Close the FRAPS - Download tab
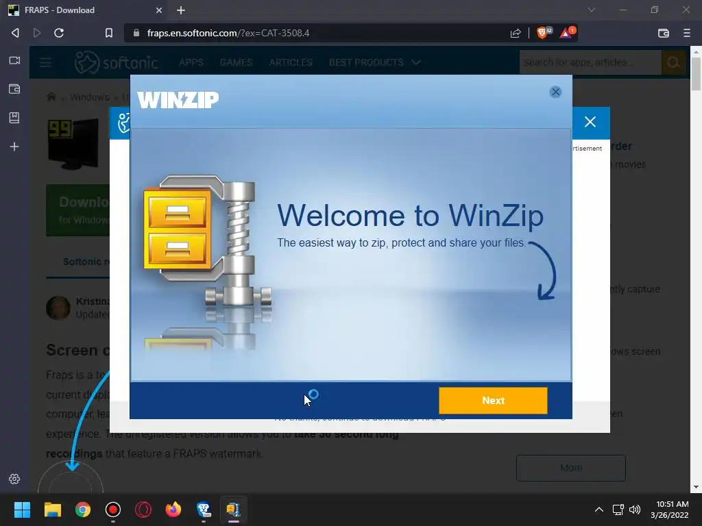Image resolution: width=702 pixels, height=526 pixels. 159,10
